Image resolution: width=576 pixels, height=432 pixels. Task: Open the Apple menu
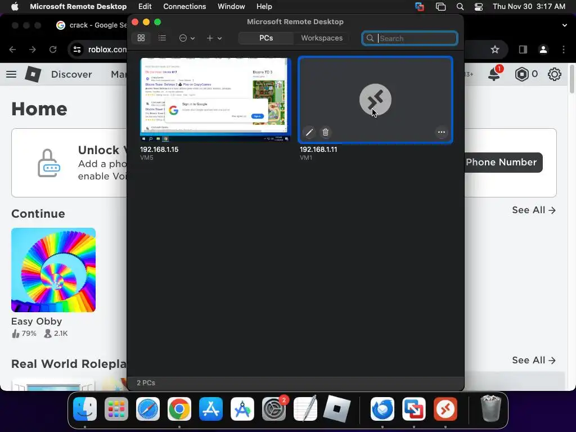tap(15, 6)
